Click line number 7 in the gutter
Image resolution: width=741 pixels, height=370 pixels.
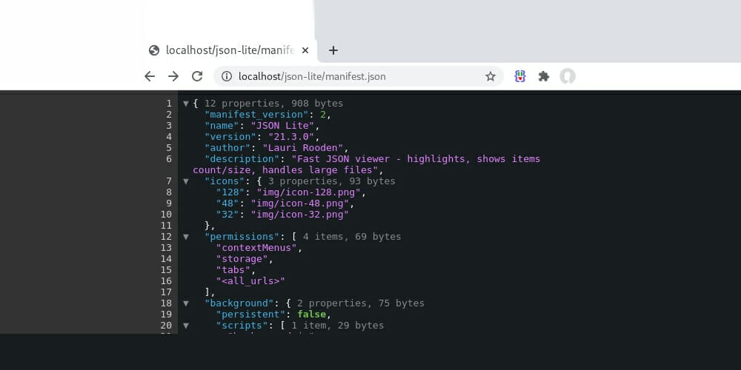pyautogui.click(x=169, y=181)
